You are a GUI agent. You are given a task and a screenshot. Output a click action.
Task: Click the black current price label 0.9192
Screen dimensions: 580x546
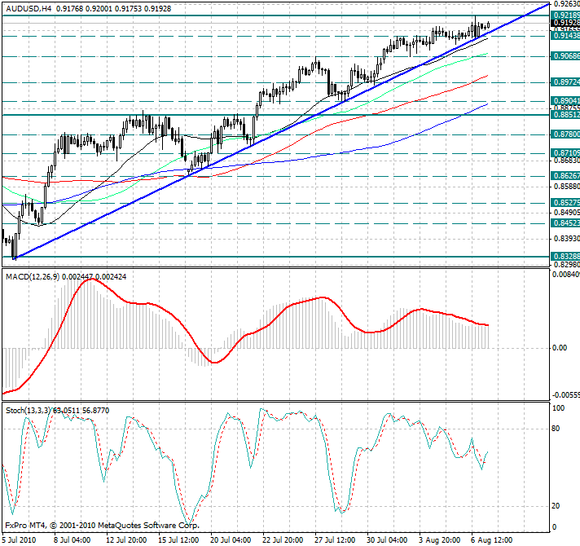[x=565, y=23]
